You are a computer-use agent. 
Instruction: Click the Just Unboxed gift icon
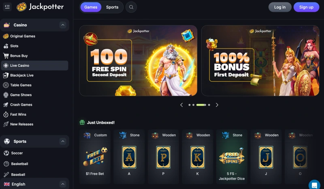tap(82, 122)
